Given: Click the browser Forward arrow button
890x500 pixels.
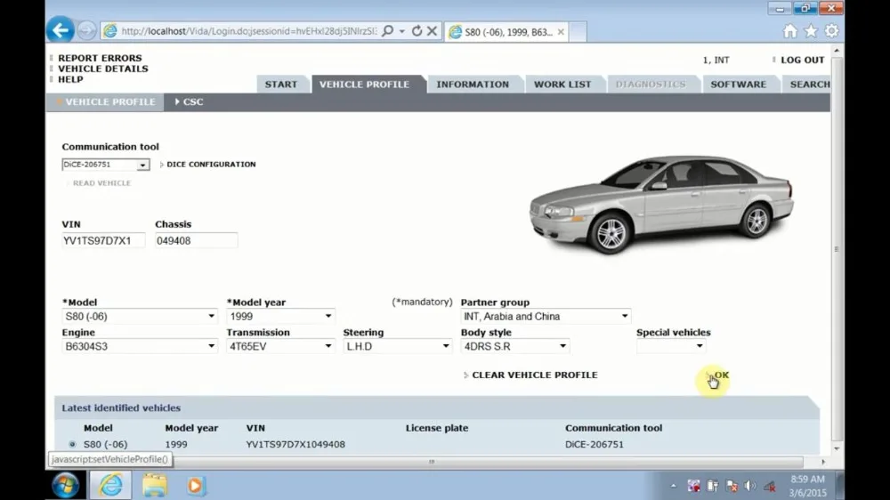Looking at the screenshot, I should pyautogui.click(x=87, y=30).
